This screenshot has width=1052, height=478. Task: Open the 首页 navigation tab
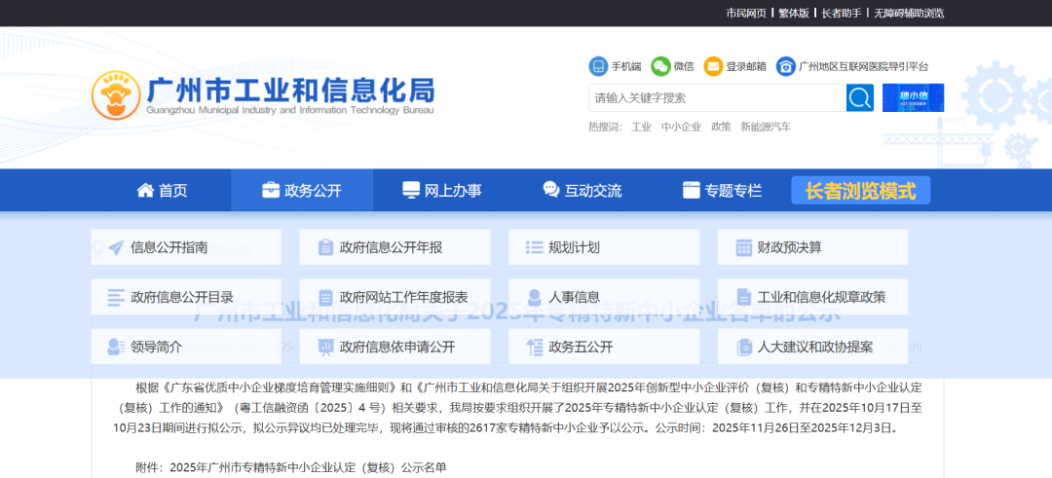click(163, 191)
